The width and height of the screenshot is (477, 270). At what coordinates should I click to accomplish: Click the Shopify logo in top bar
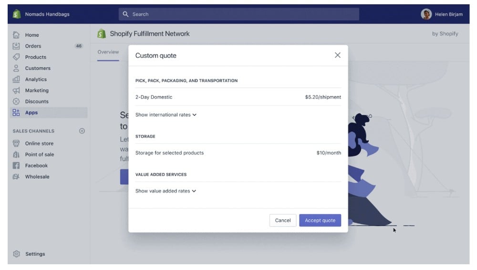(17, 14)
